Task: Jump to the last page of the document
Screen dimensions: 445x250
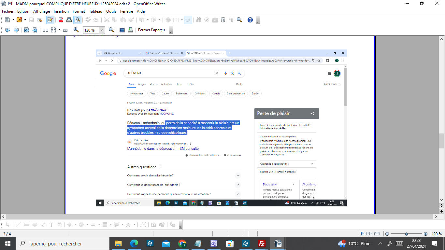Action: click(x=35, y=30)
